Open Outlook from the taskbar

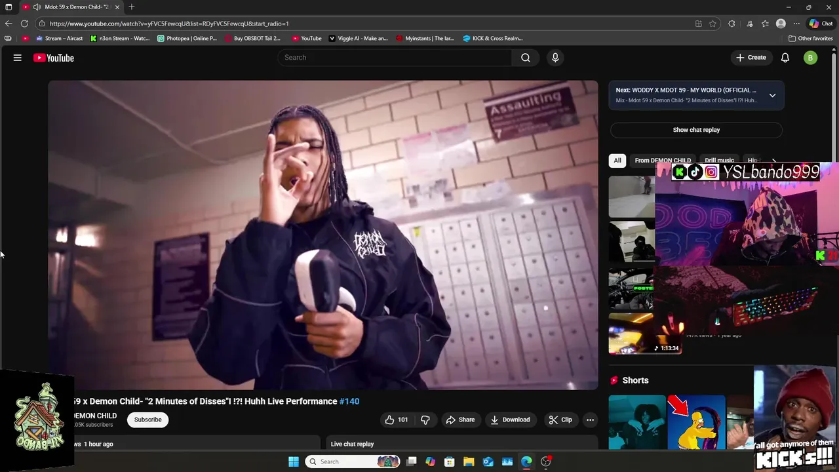tap(488, 462)
